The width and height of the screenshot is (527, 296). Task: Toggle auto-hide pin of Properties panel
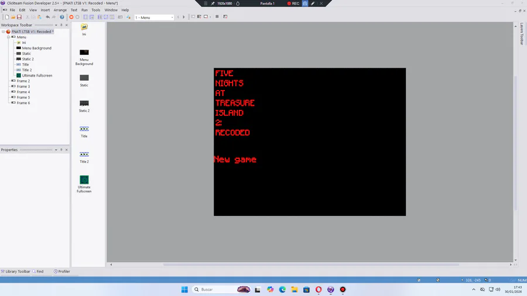click(61, 150)
